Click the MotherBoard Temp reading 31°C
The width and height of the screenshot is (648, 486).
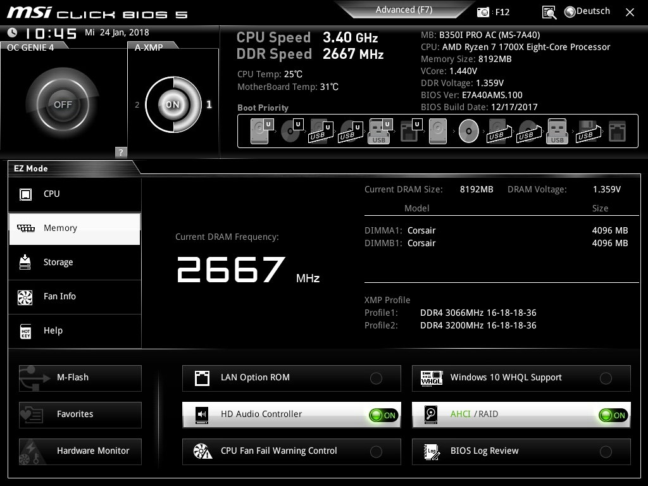(x=329, y=87)
